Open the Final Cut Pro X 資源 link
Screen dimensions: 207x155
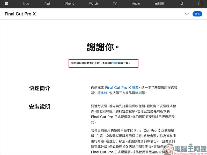[122, 88]
